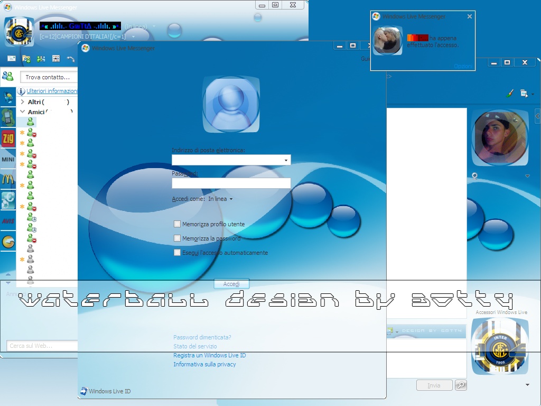Click the Inter display picture in the chat window
Screen dimensions: 541x406
coord(500,347)
